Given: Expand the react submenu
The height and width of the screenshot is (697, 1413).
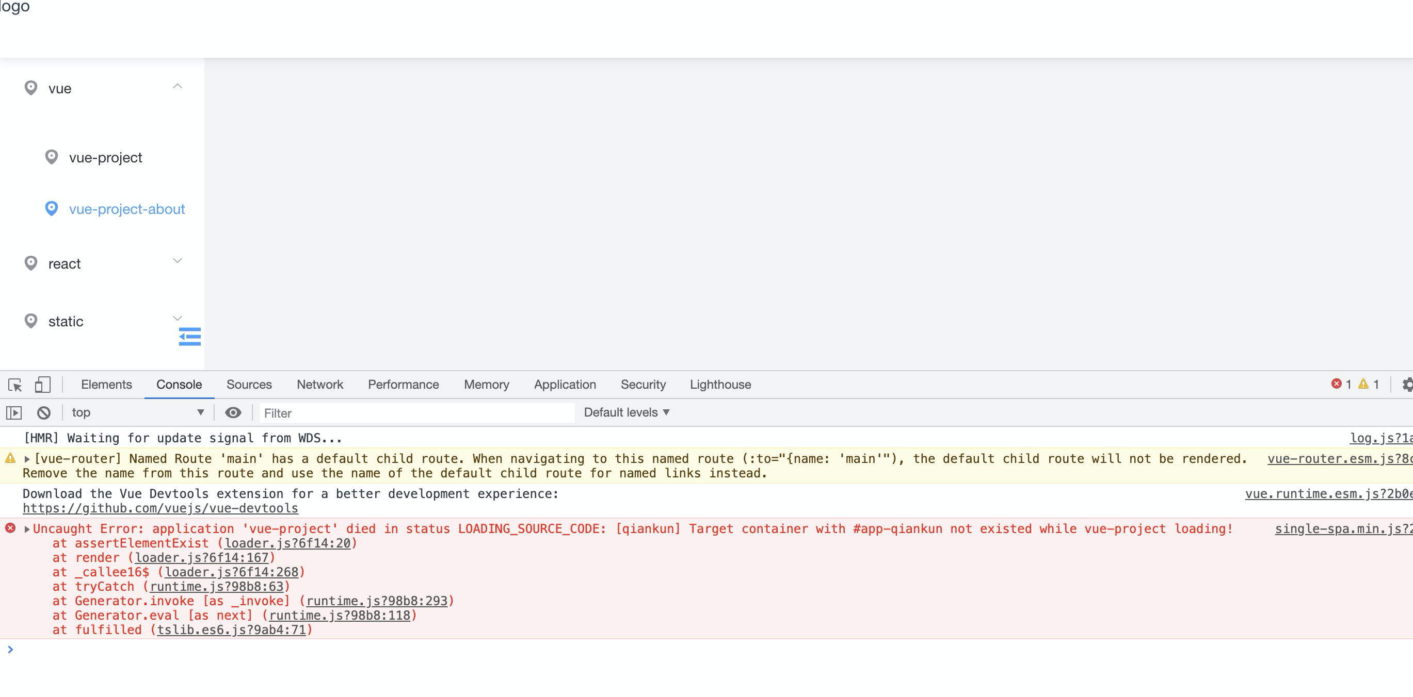Looking at the screenshot, I should [177, 261].
